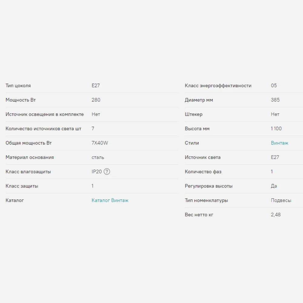Select the 1 100 height value
The height and width of the screenshot is (303, 303).
point(276,129)
